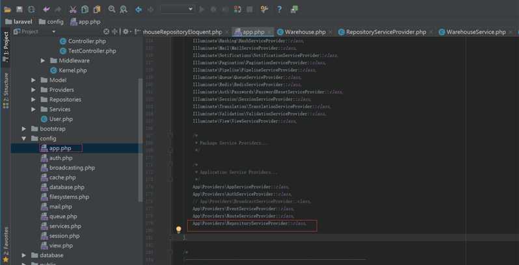
Task: Close the app.php editor tab
Action: click(270, 32)
